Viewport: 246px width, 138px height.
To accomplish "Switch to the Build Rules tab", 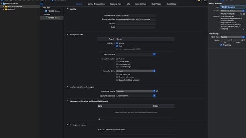I will pos(171,4).
